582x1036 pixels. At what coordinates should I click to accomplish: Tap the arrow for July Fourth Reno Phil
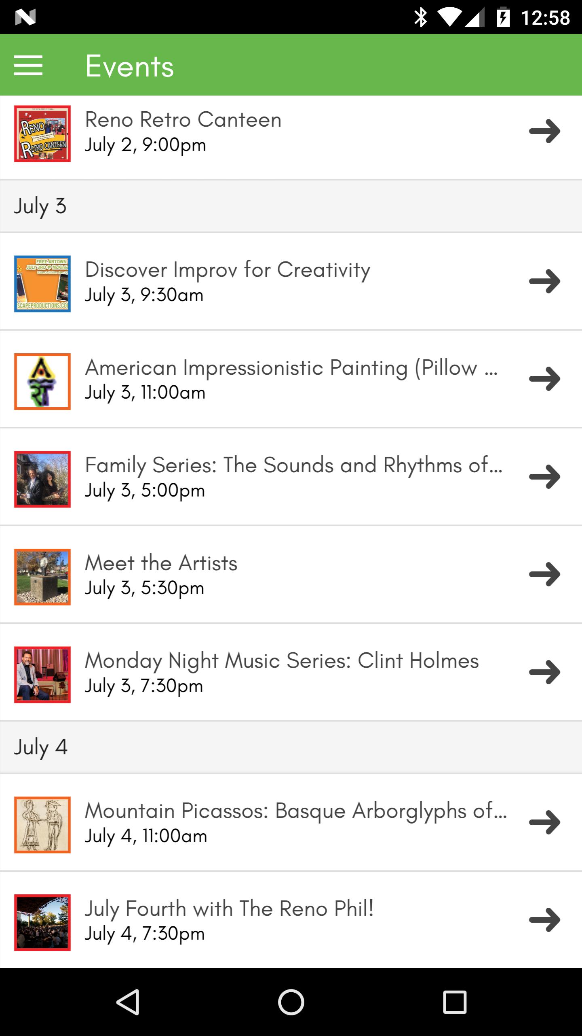(544, 920)
